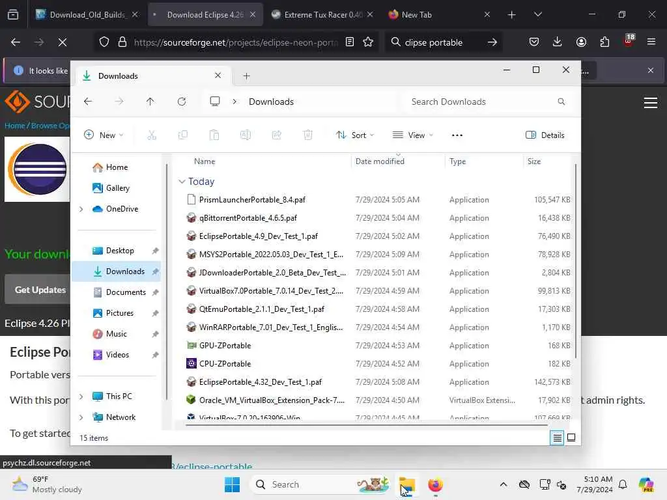667x500 pixels.
Task: Select PrismLauncherPortable_8.4.paf file
Action: click(x=252, y=200)
